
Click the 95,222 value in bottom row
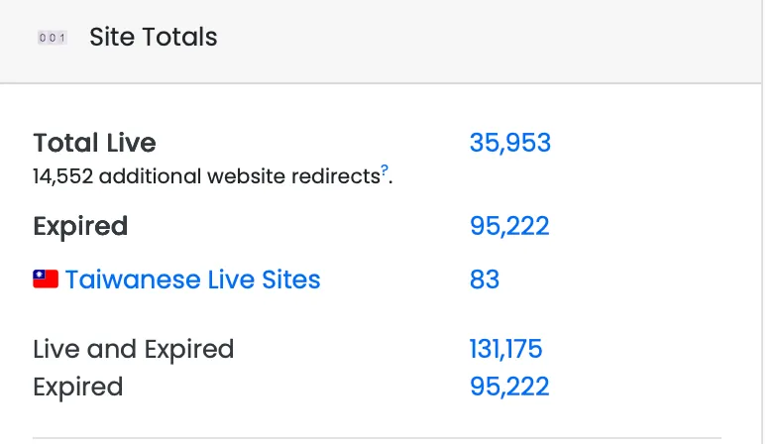509,387
